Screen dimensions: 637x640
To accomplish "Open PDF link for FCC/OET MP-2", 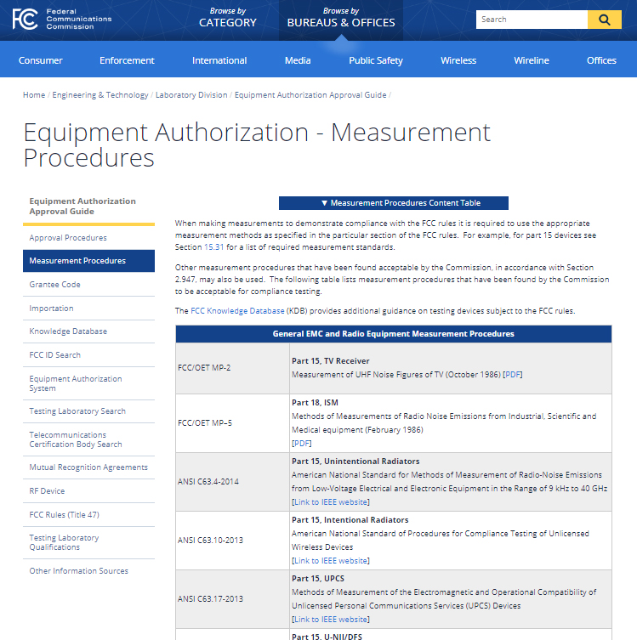I will (x=514, y=374).
